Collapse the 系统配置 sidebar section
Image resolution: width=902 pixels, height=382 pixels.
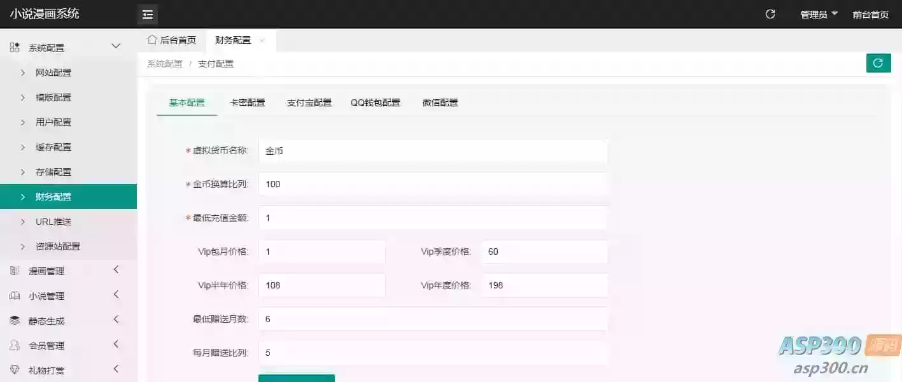(x=115, y=46)
